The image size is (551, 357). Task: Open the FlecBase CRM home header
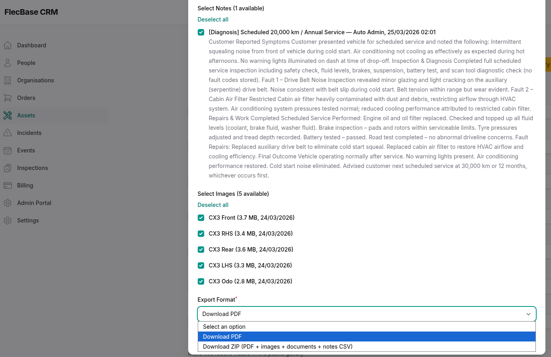30,12
